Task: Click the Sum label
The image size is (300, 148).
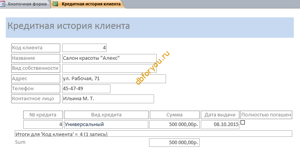Action: 20,142
